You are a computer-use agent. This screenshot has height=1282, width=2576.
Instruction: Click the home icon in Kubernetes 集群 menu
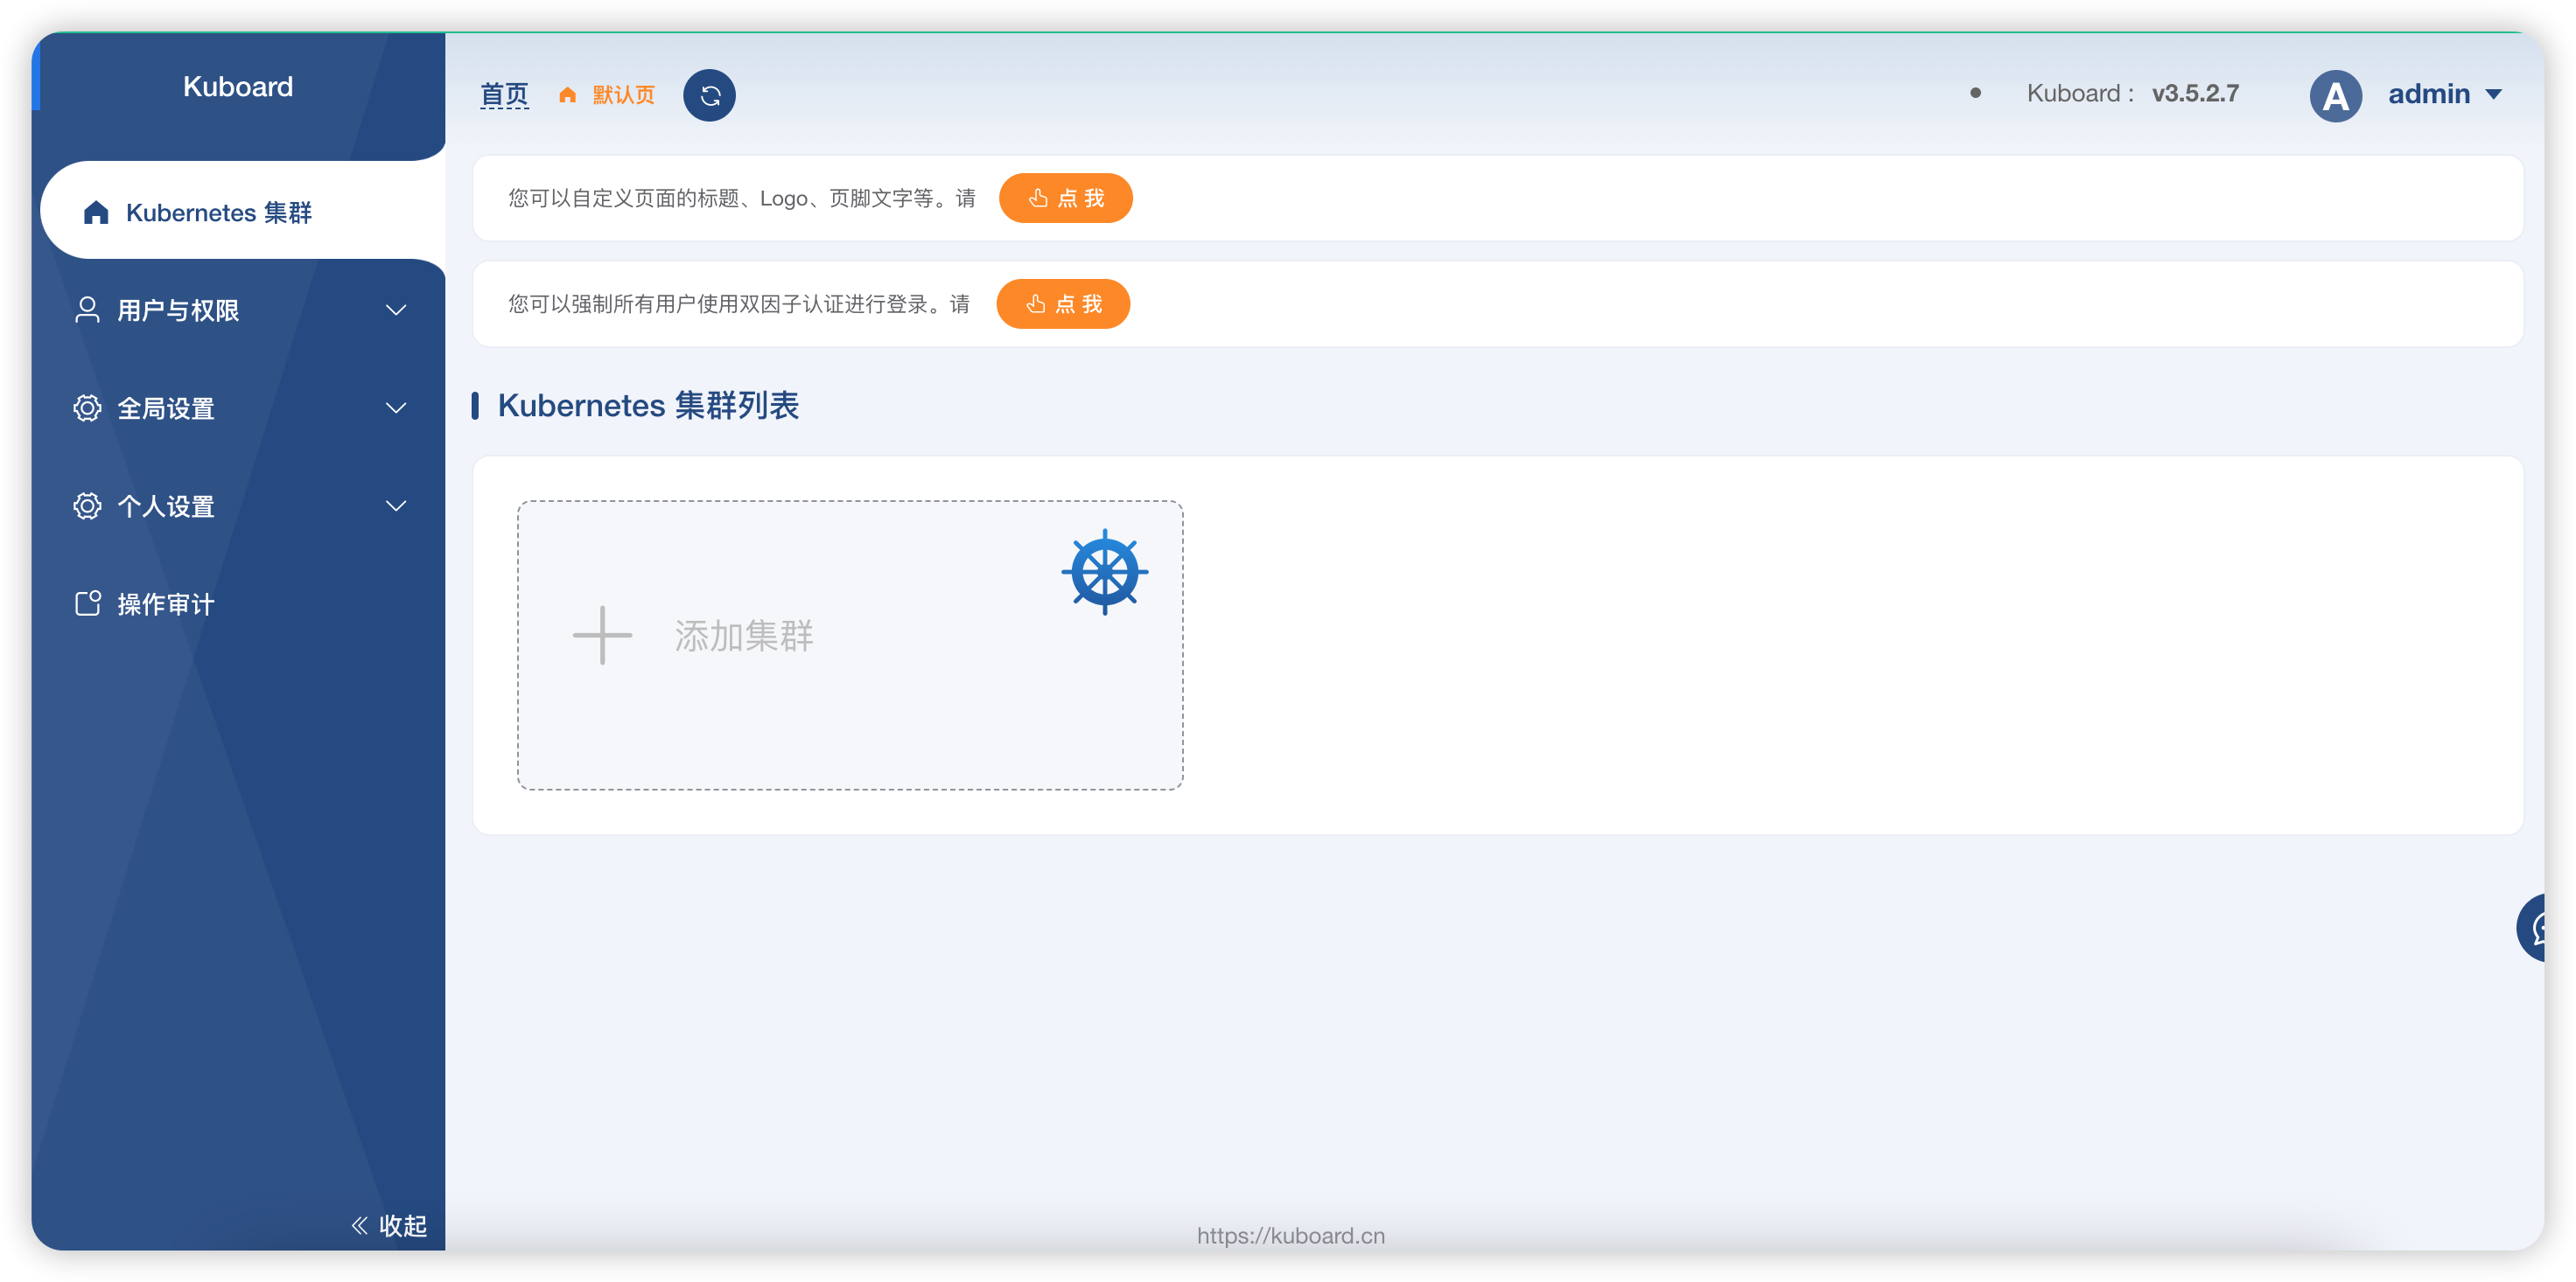tap(96, 212)
